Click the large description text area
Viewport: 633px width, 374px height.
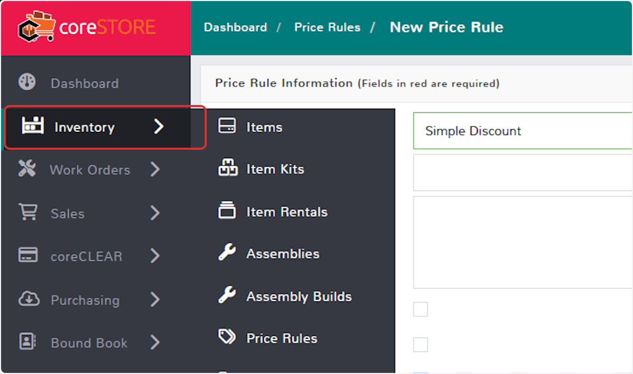522,242
